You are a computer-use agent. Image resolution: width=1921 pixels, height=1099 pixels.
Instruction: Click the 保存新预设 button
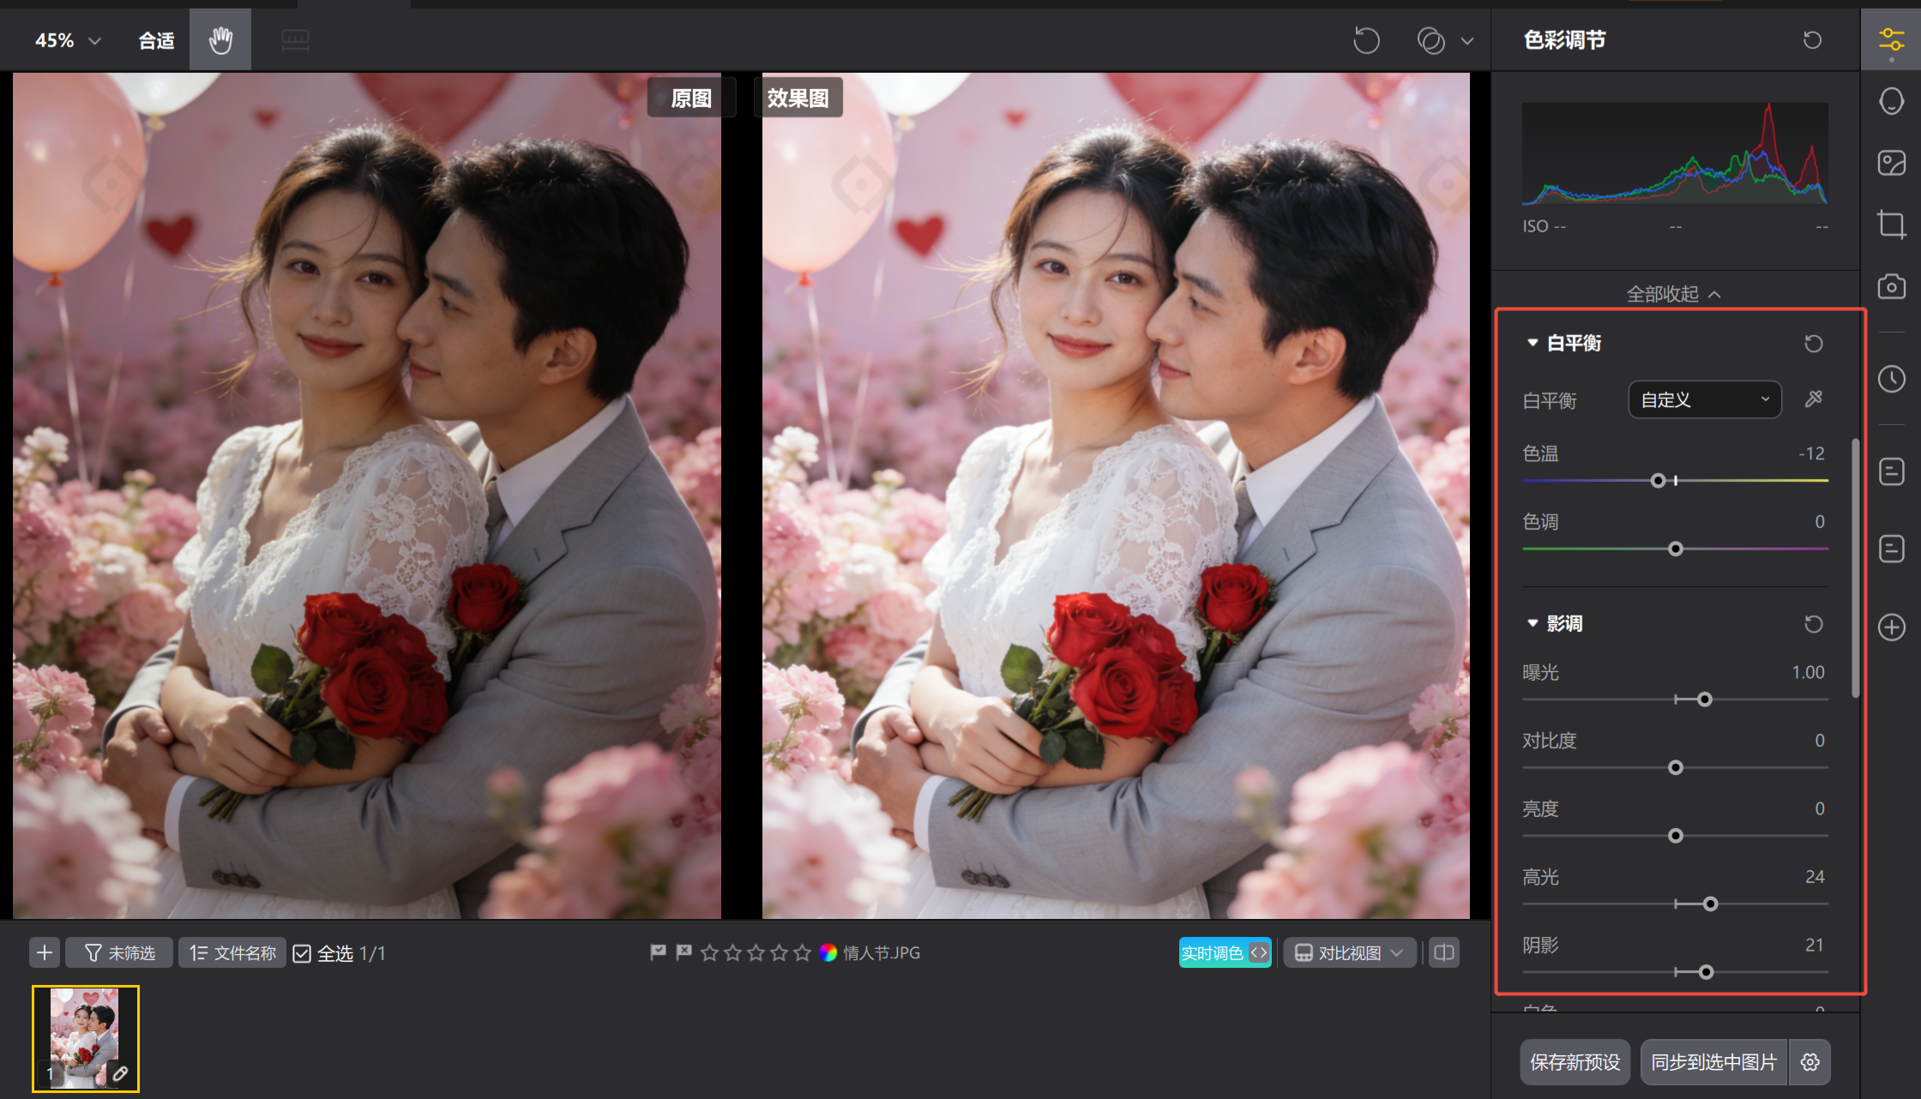pyautogui.click(x=1575, y=1062)
